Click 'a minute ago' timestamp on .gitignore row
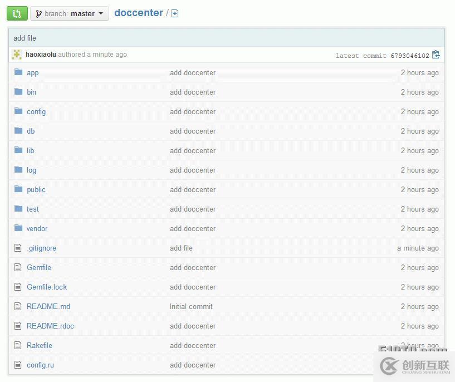455x382 pixels. coord(418,248)
